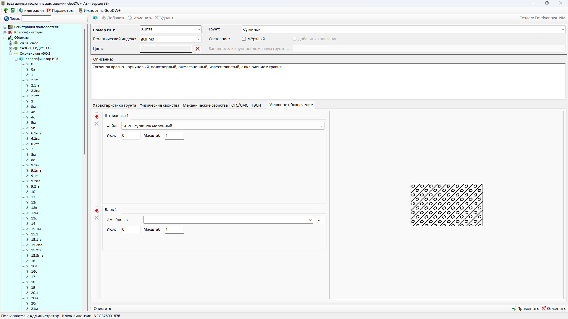This screenshot has height=319, width=568.
Task: Open Заполнитель крупнообломочных грунтов dropdown
Action: tap(563, 49)
